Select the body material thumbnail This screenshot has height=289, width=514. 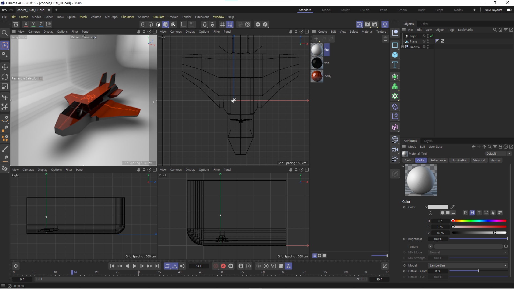(x=317, y=76)
